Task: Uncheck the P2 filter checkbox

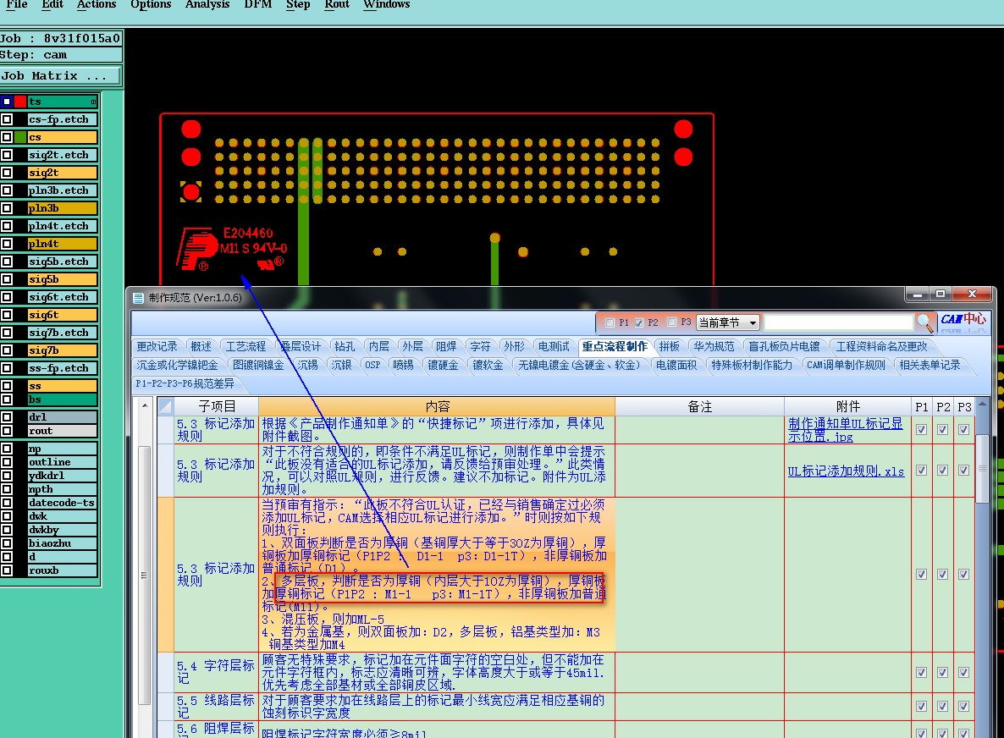Action: tap(639, 322)
